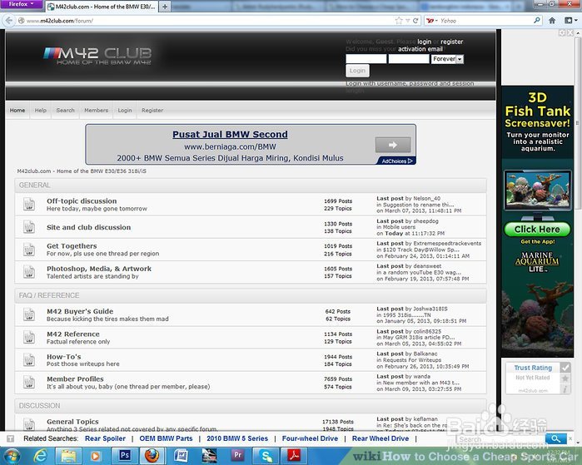Open the Members navigation item
Image resolution: width=582 pixels, height=465 pixels.
pos(96,110)
